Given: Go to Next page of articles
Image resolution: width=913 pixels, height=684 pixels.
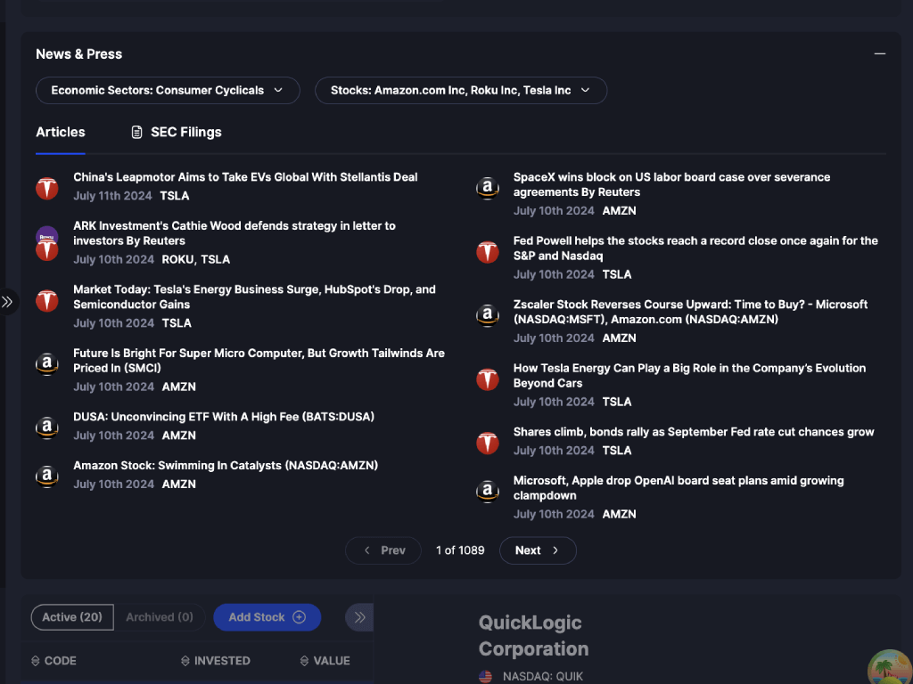Looking at the screenshot, I should point(538,550).
